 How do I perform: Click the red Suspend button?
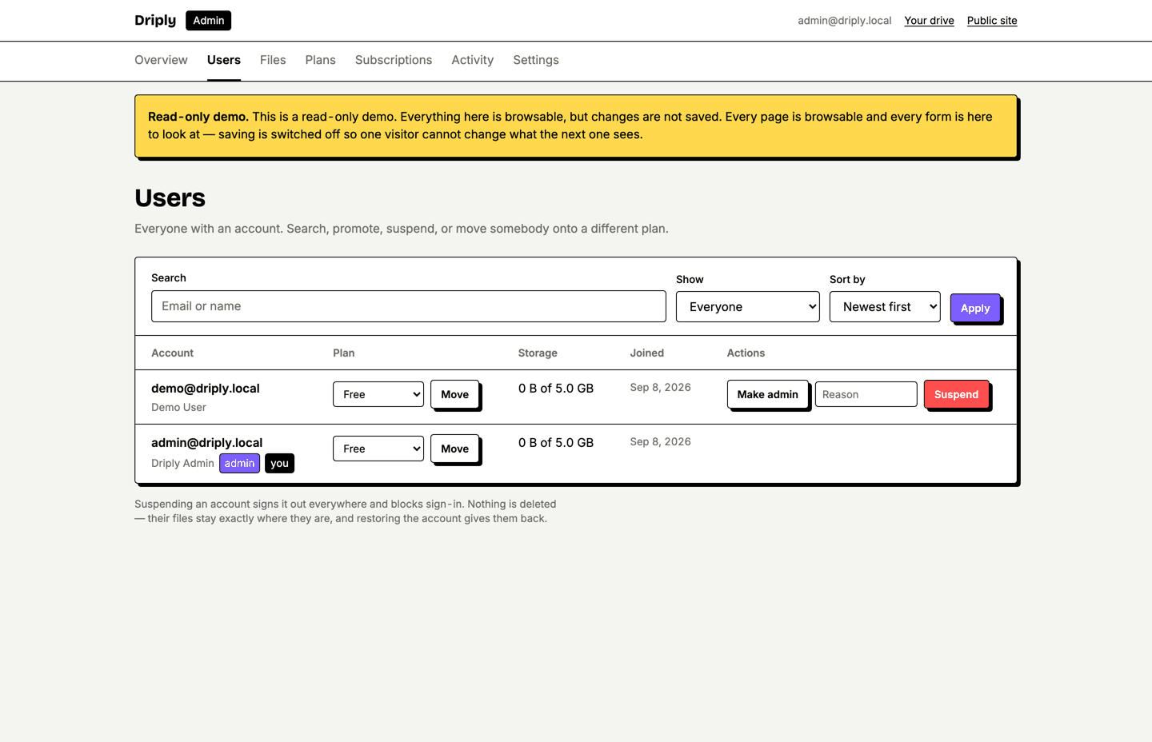click(x=957, y=394)
